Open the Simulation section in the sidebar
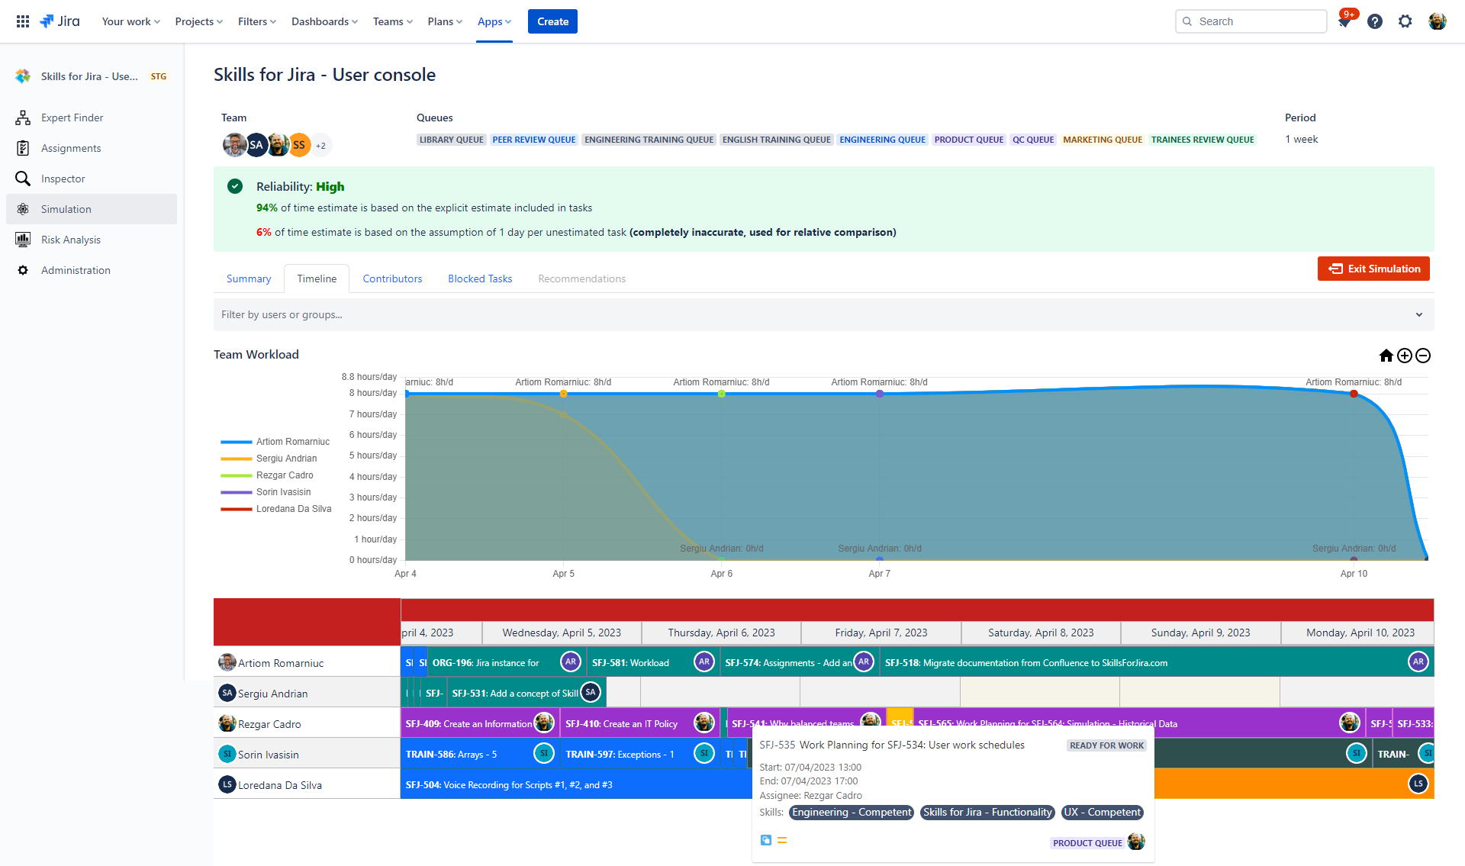The width and height of the screenshot is (1465, 866). [65, 208]
